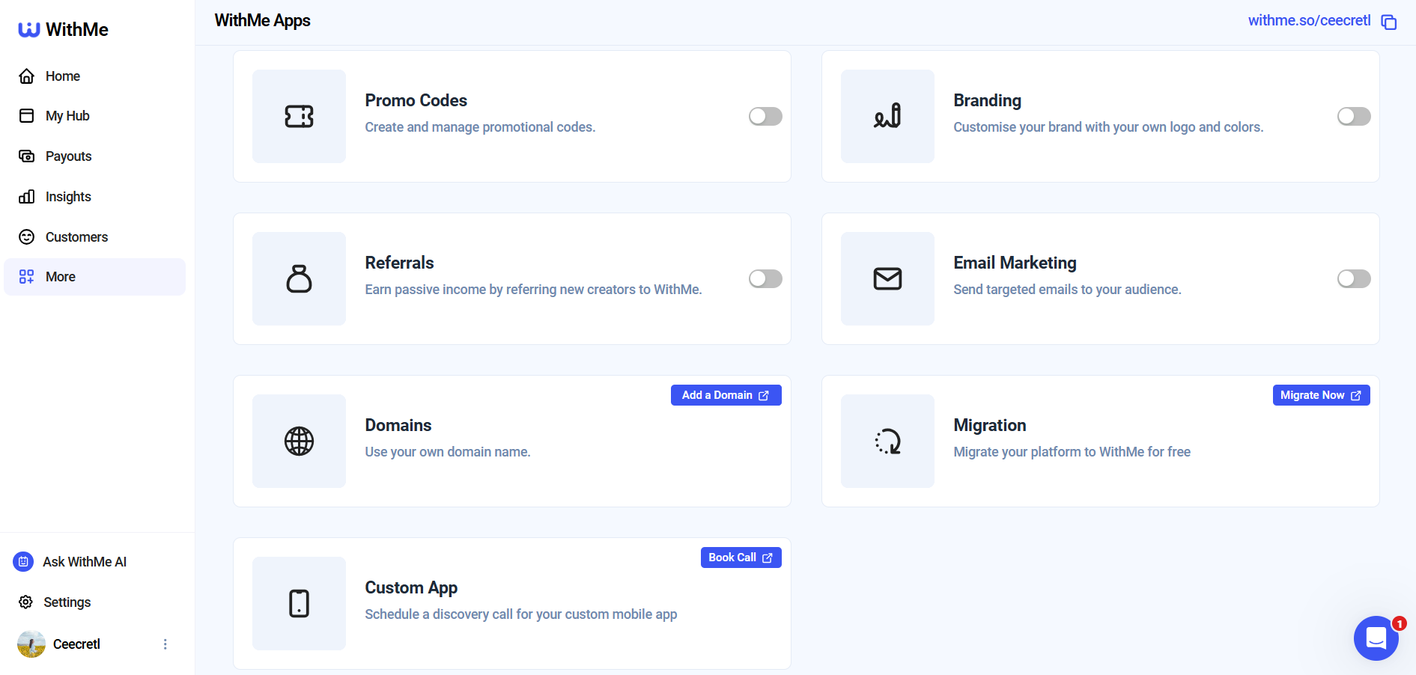Image resolution: width=1416 pixels, height=675 pixels.
Task: Click the Add a Domain button
Action: click(x=725, y=394)
